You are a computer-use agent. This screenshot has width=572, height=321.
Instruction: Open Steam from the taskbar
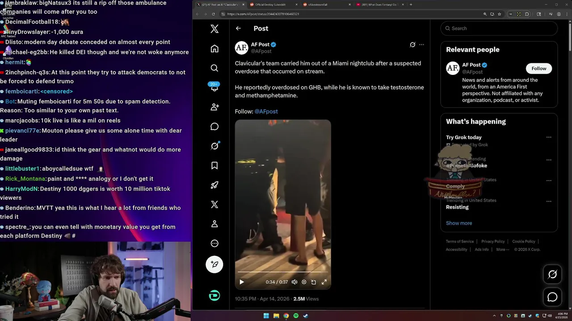[306, 316]
